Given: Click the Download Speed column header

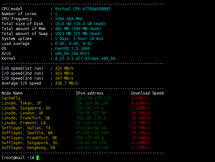Looking at the screenshot, I should pos(147,93).
